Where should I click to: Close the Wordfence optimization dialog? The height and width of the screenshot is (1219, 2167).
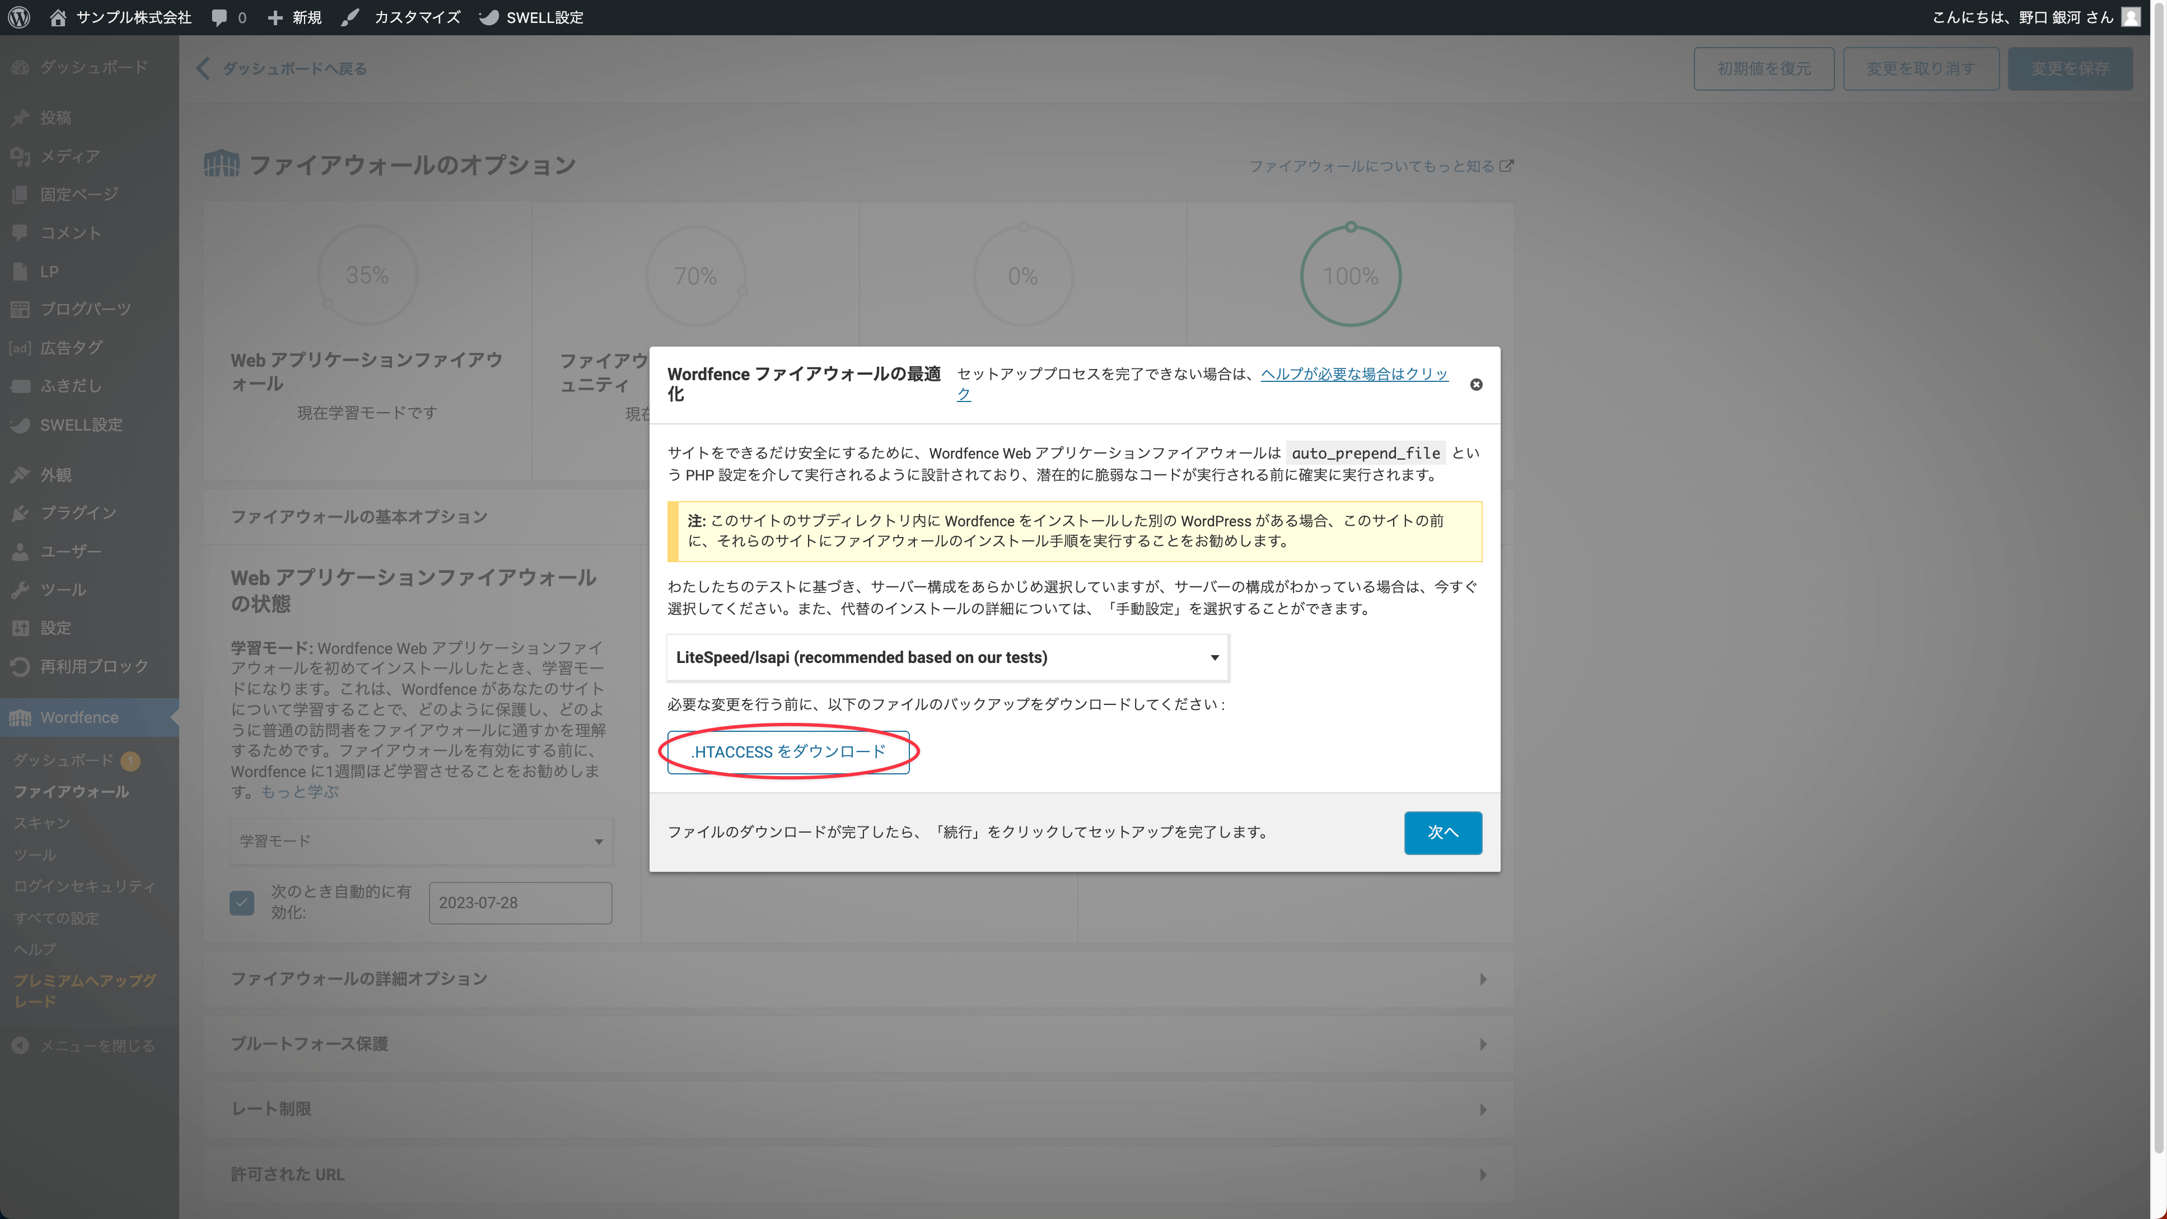(x=1475, y=385)
